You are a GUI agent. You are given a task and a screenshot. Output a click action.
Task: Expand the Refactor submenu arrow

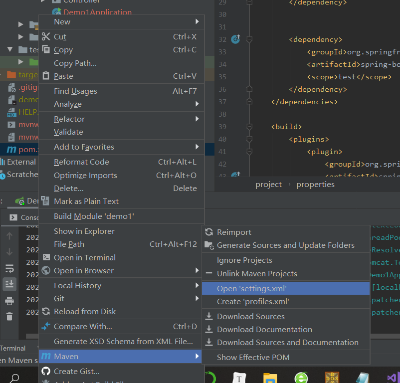(197, 119)
